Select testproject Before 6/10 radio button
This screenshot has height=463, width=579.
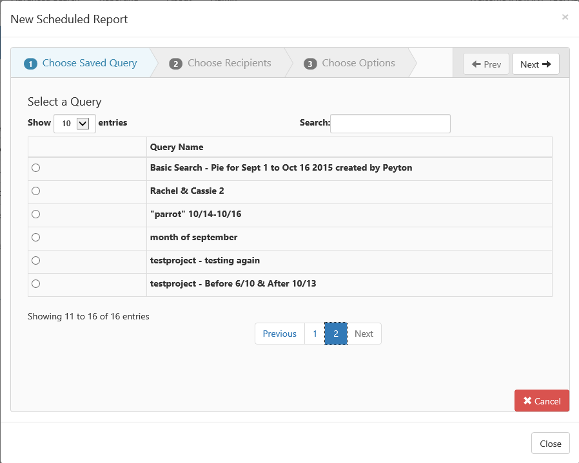coord(36,284)
